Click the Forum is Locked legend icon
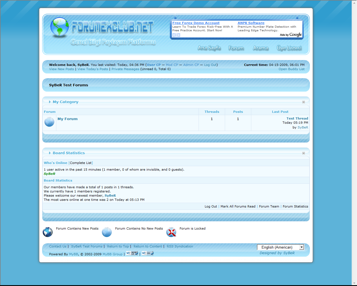The height and width of the screenshot is (286, 357). pos(171,232)
